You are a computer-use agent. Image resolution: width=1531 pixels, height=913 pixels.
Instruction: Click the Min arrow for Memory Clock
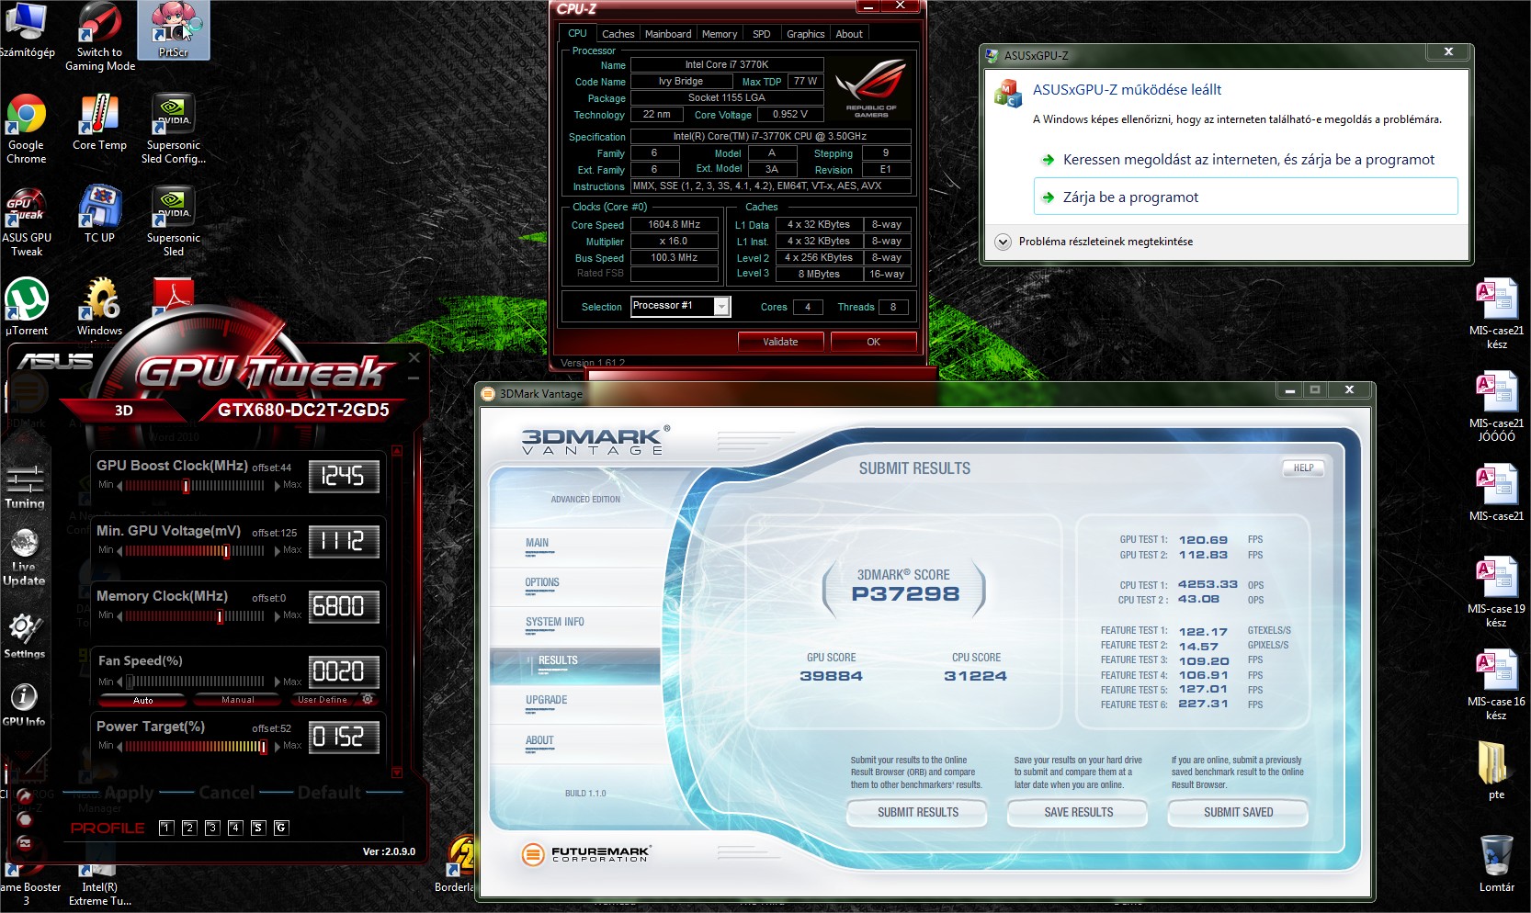[119, 615]
